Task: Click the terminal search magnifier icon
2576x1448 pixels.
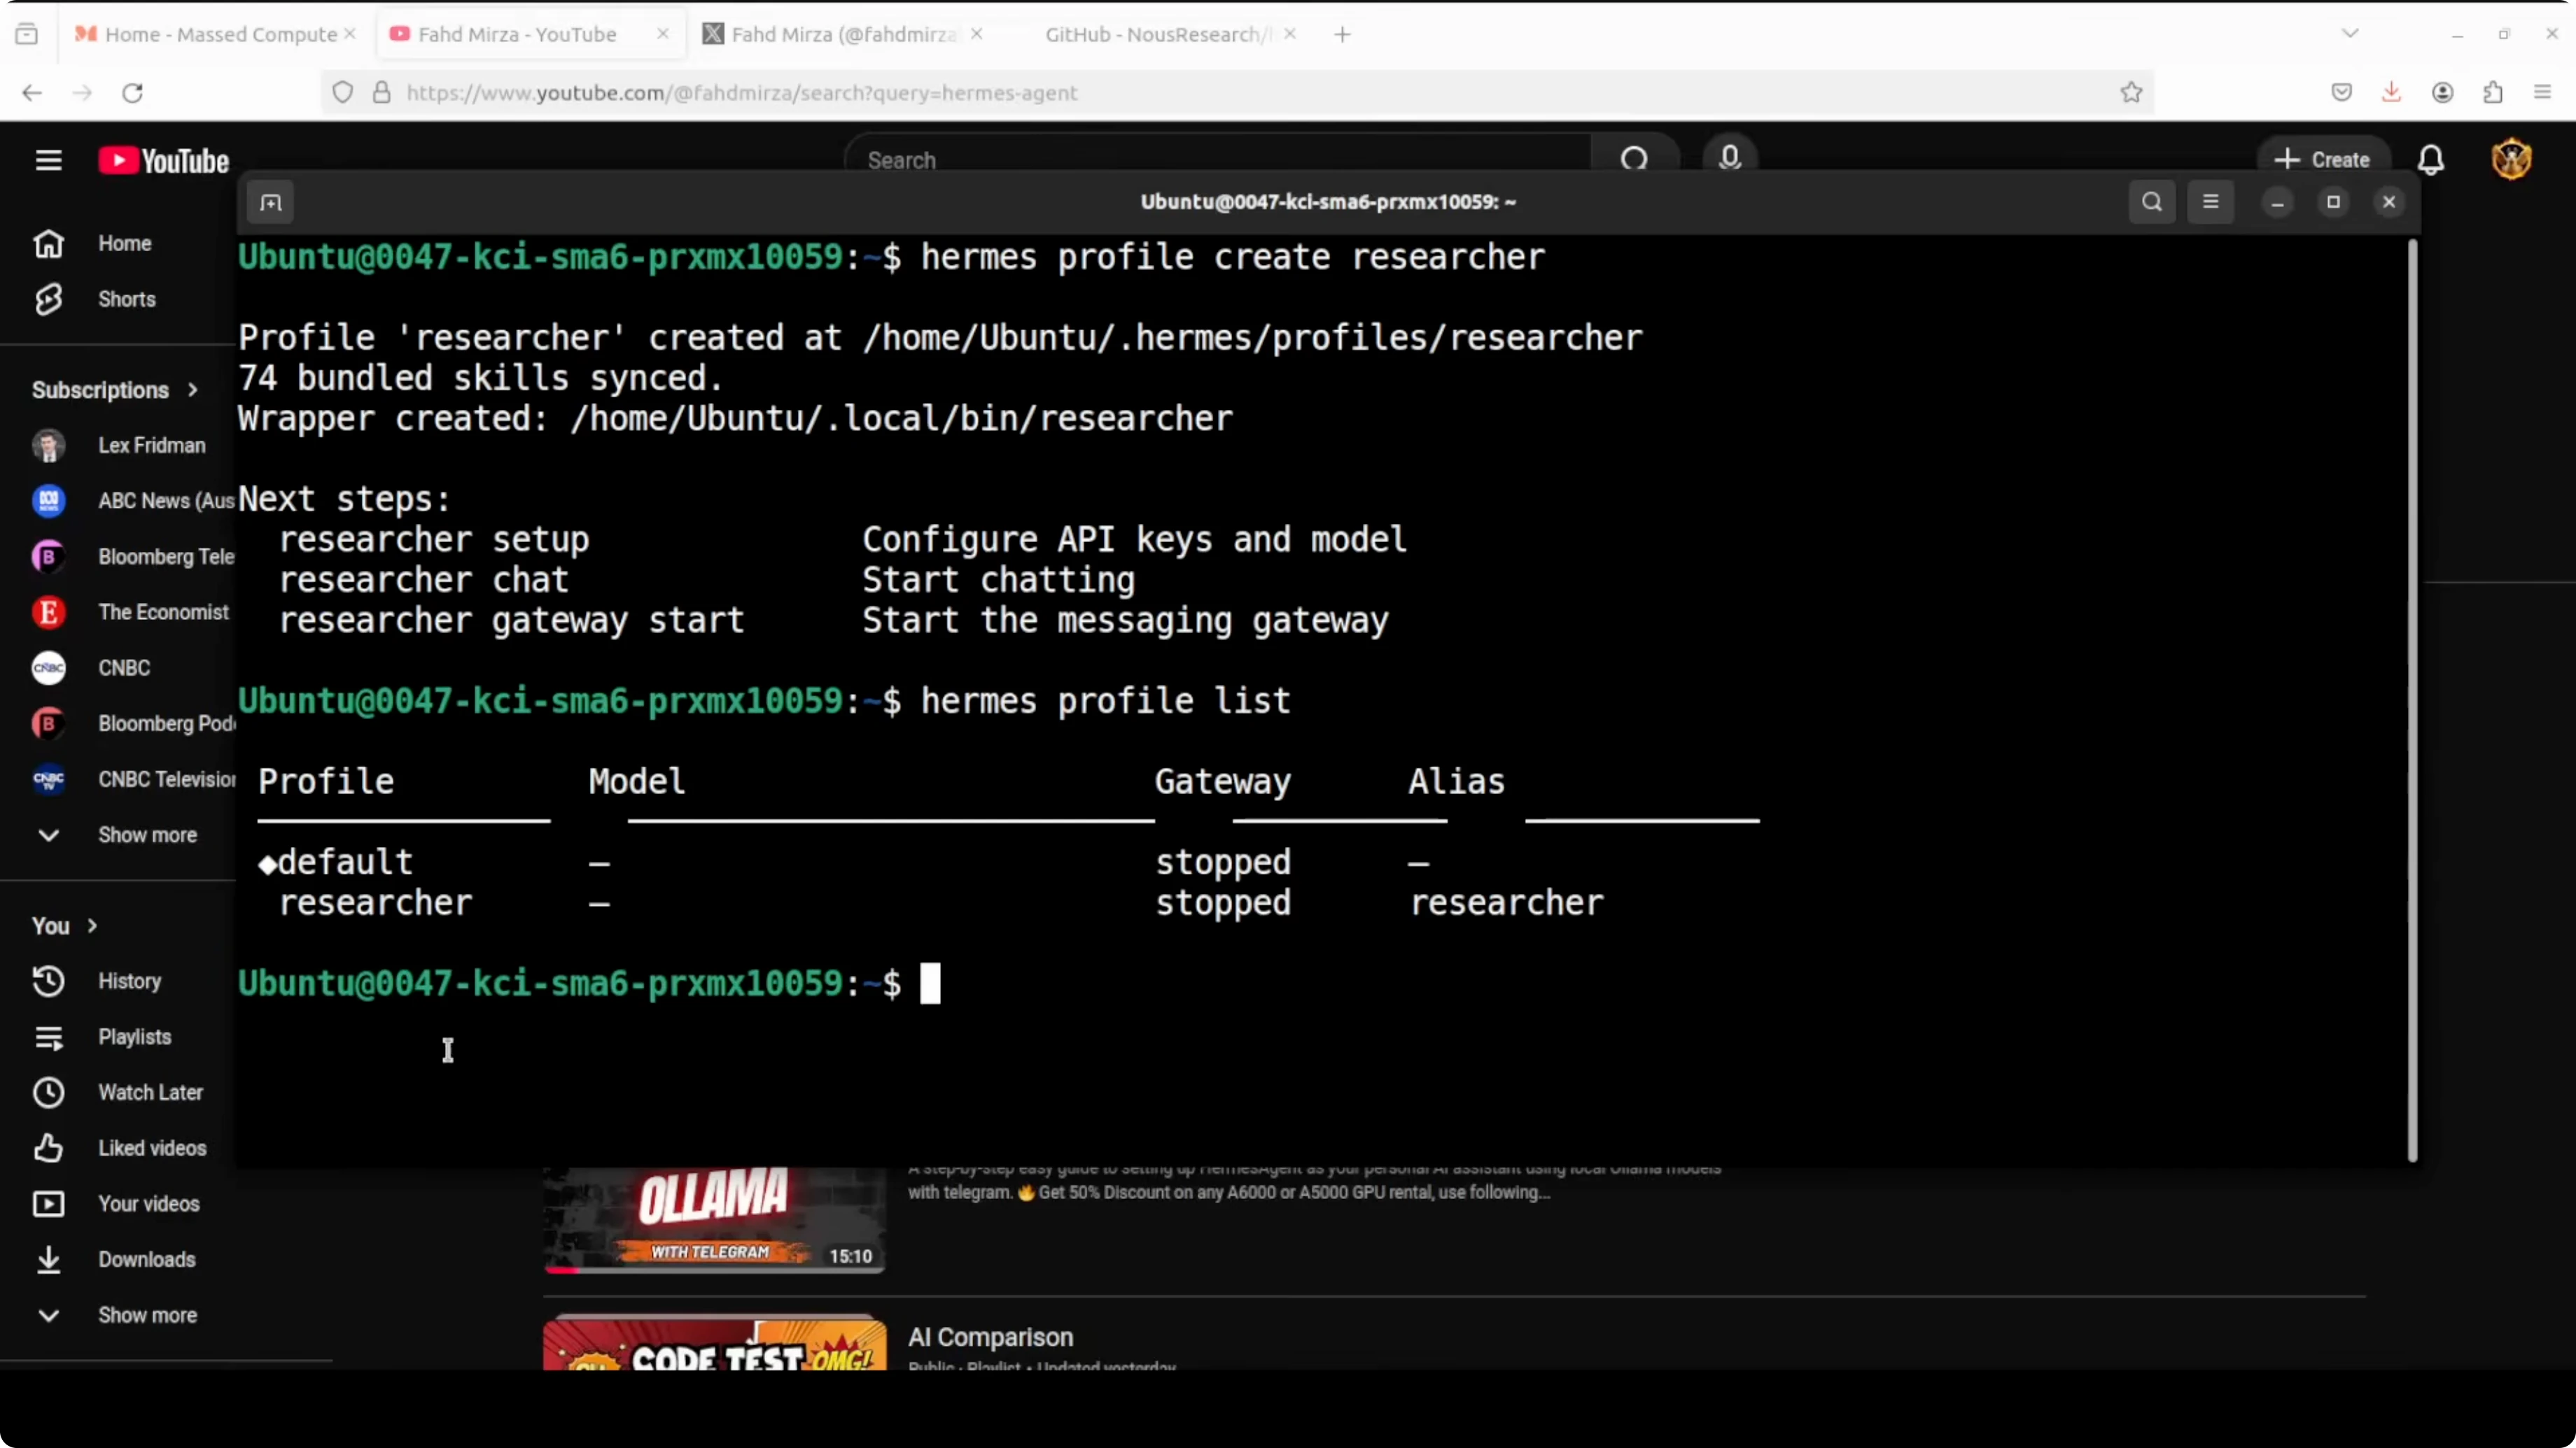Action: tap(2152, 202)
